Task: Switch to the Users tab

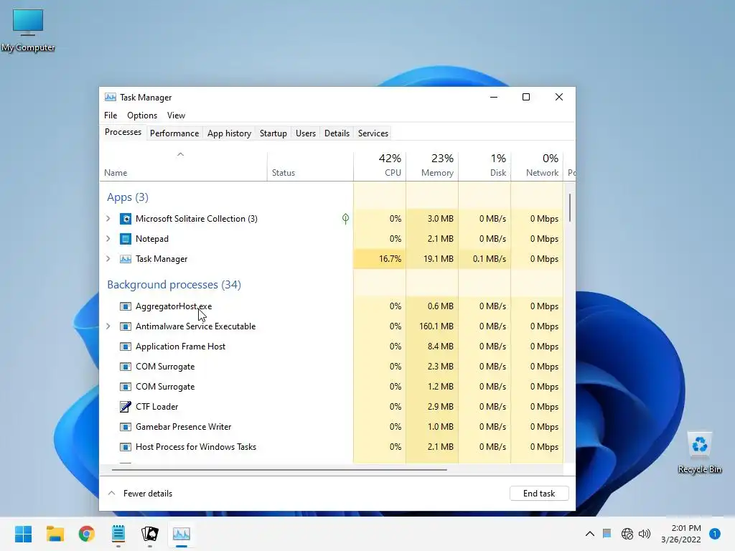Action: (306, 133)
